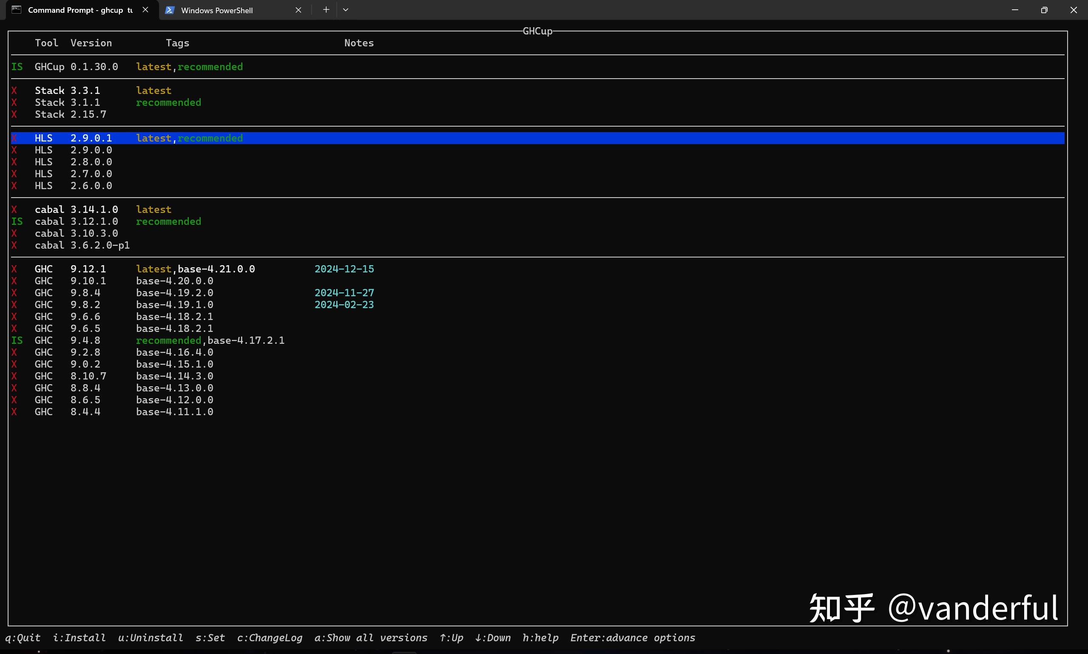
Task: Select the Stack 3.3.1 row
Action: [x=538, y=91]
